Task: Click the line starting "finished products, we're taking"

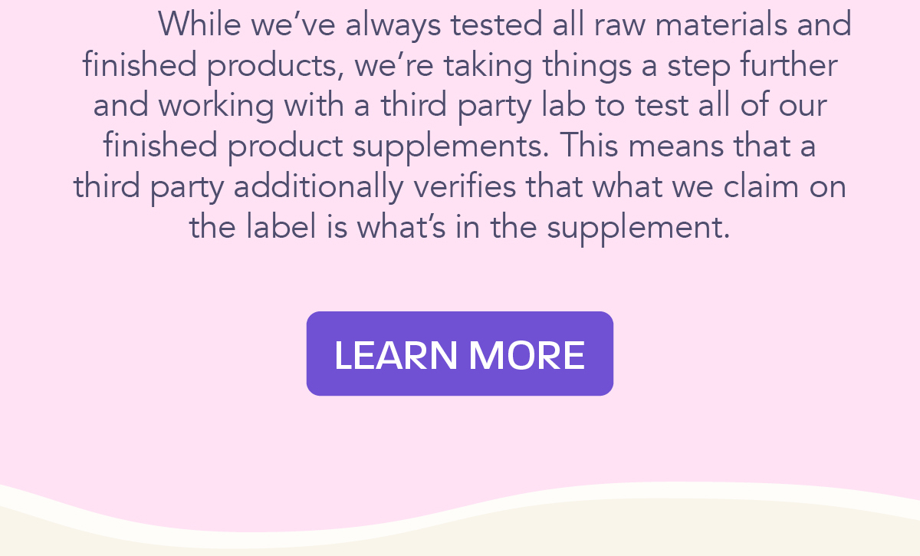Action: [460, 66]
